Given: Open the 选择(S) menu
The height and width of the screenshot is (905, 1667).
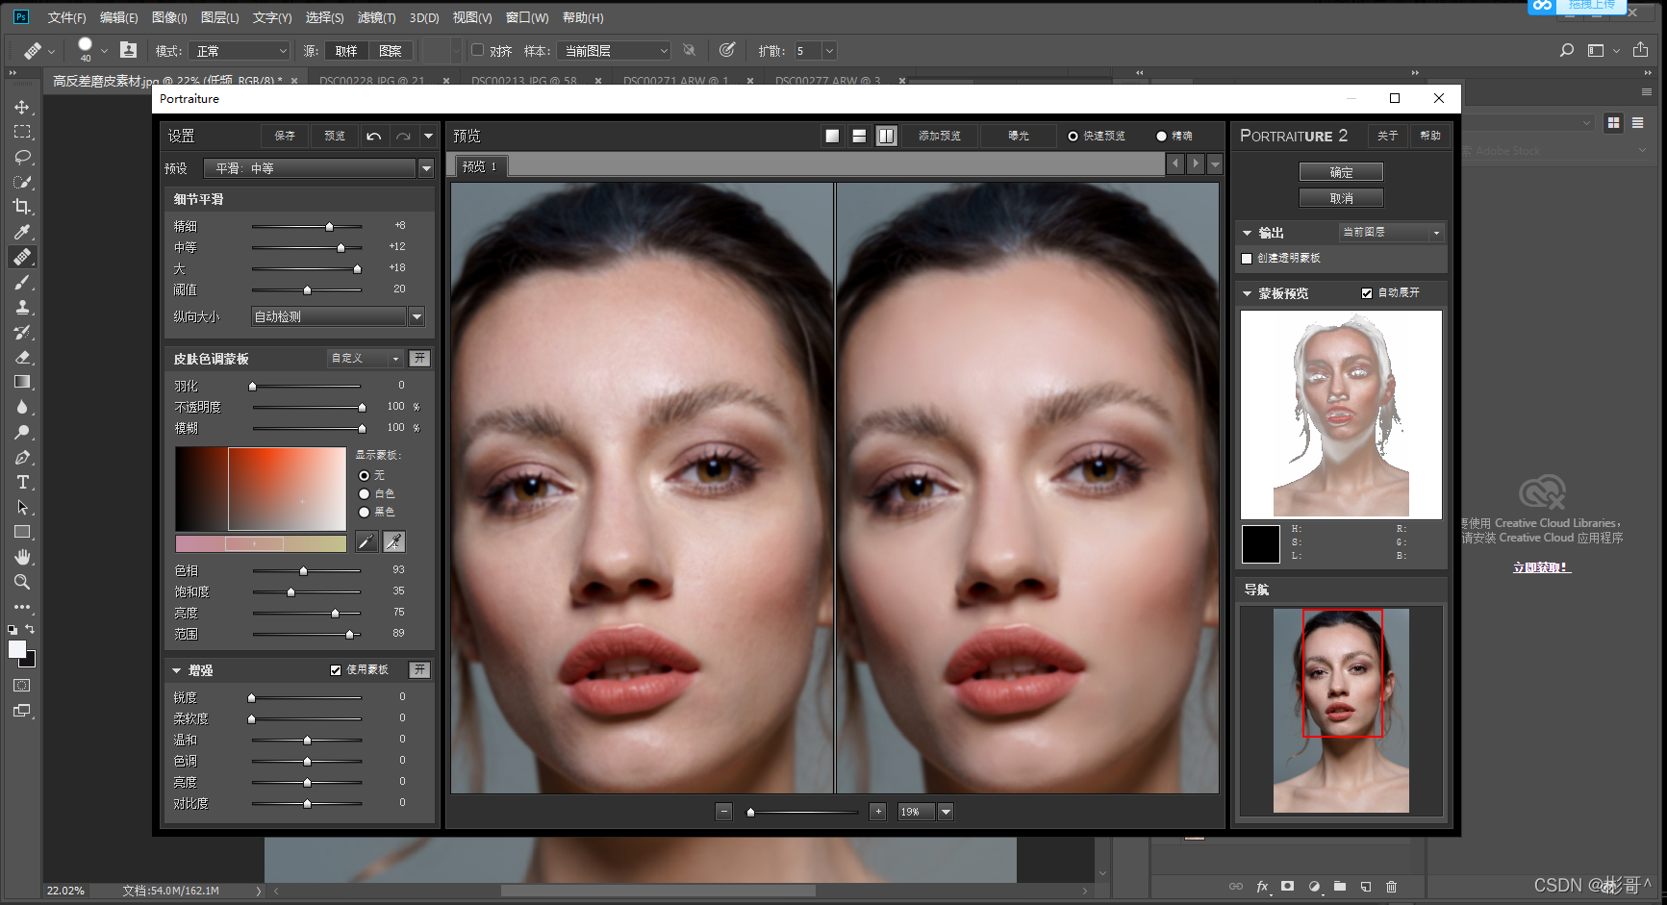Looking at the screenshot, I should point(324,17).
